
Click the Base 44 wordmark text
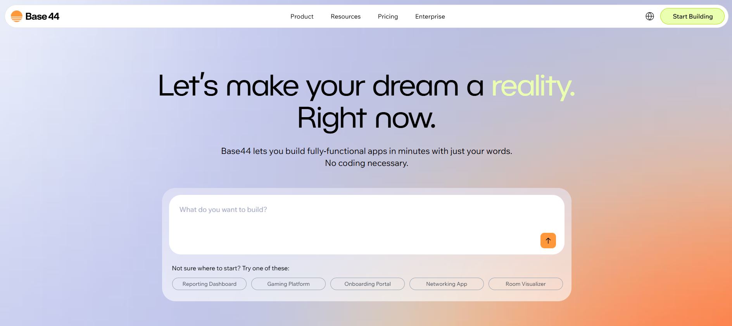(42, 16)
